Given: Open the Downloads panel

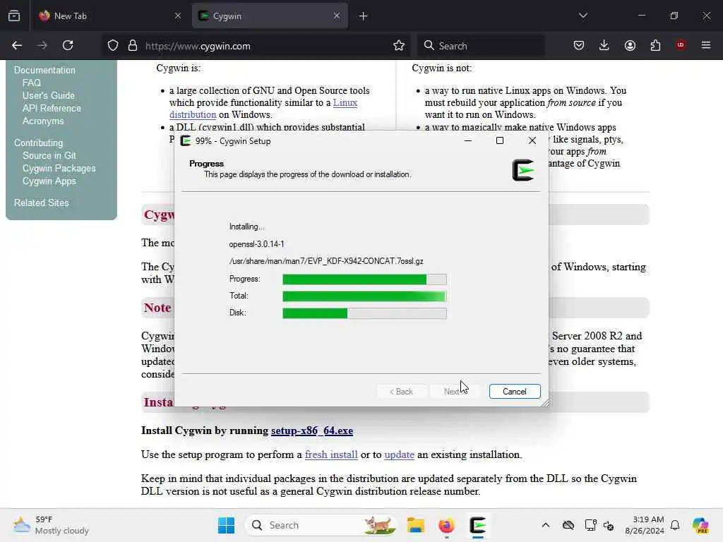Looking at the screenshot, I should [x=604, y=45].
